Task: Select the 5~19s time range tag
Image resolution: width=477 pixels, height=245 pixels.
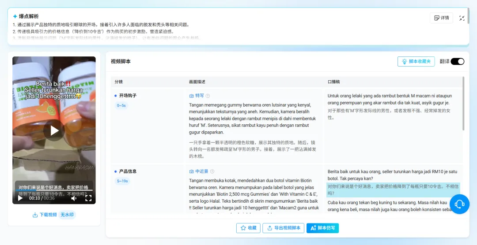Action: pyautogui.click(x=122, y=181)
